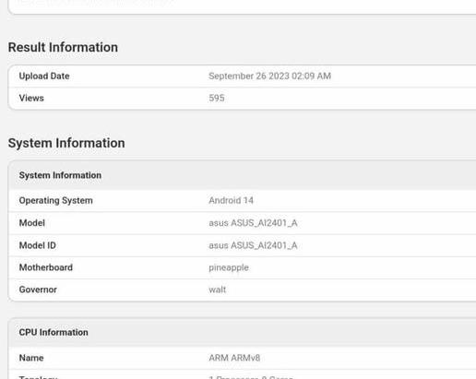476x379 pixels.
Task: Click the large System Information section heading
Action: (x=66, y=143)
